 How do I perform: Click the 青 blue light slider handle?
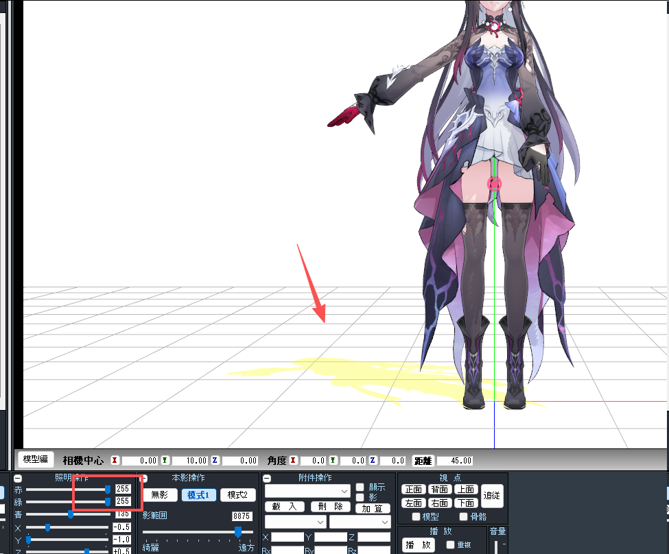[71, 514]
